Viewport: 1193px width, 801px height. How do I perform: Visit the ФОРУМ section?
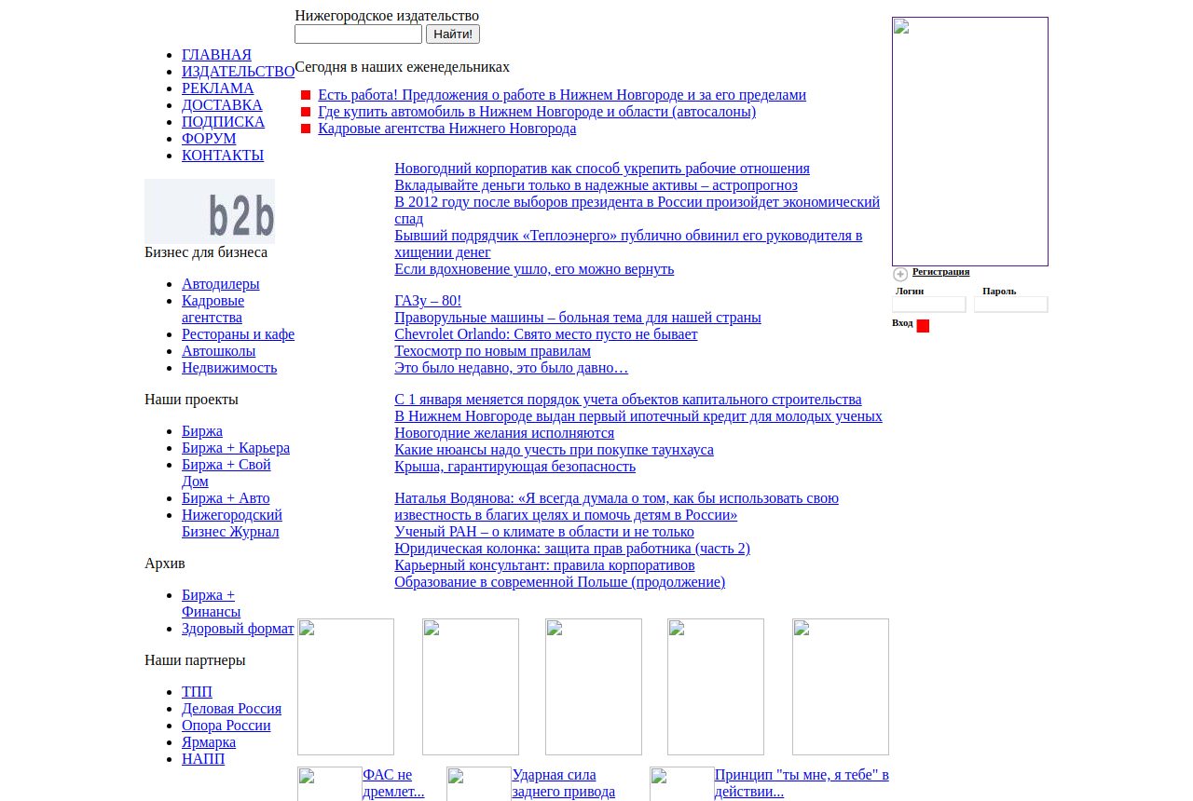click(209, 139)
